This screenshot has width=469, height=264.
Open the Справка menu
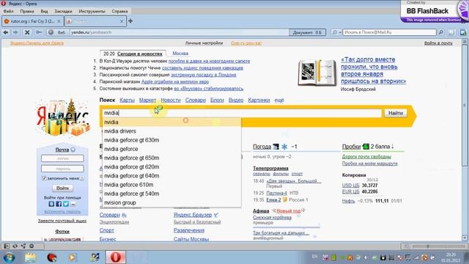tap(119, 11)
